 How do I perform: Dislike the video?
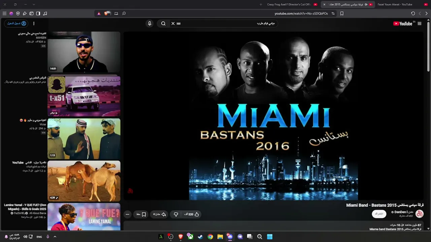pyautogui.click(x=176, y=214)
